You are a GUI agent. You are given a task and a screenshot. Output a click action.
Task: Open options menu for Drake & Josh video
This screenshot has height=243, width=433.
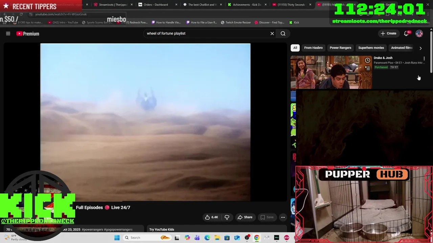(x=424, y=58)
